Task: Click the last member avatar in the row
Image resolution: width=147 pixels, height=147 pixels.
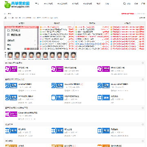Action: click(73, 55)
